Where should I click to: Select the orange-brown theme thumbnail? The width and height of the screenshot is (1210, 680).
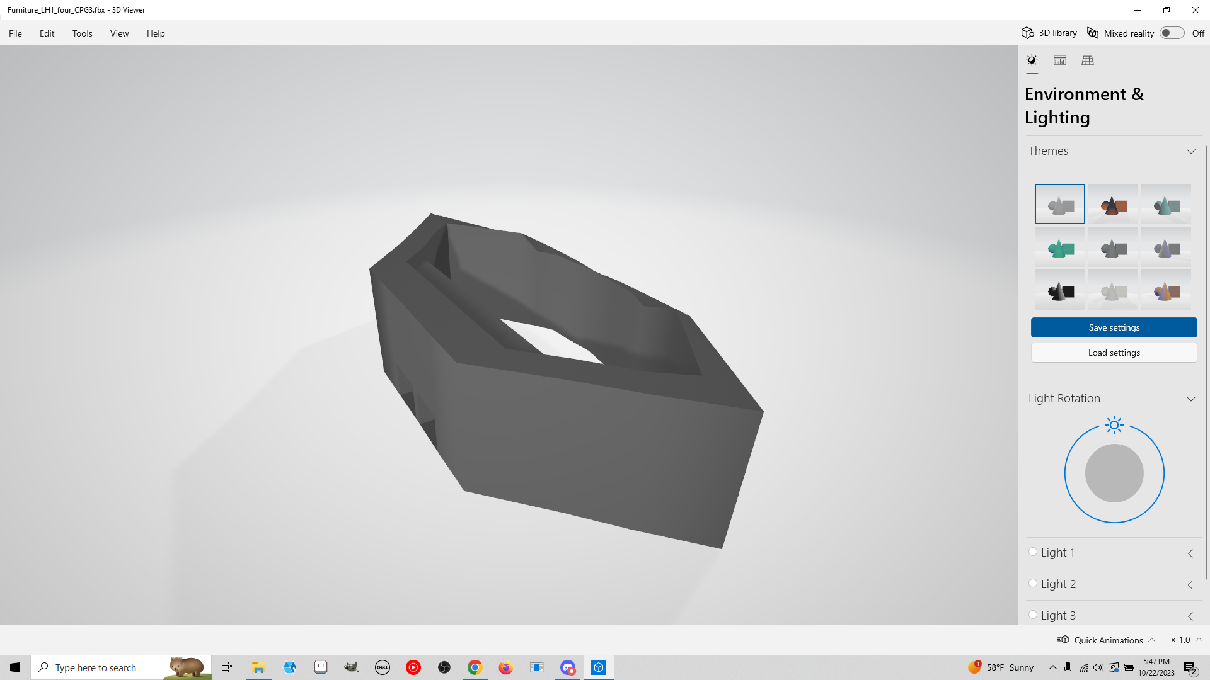(x=1113, y=204)
